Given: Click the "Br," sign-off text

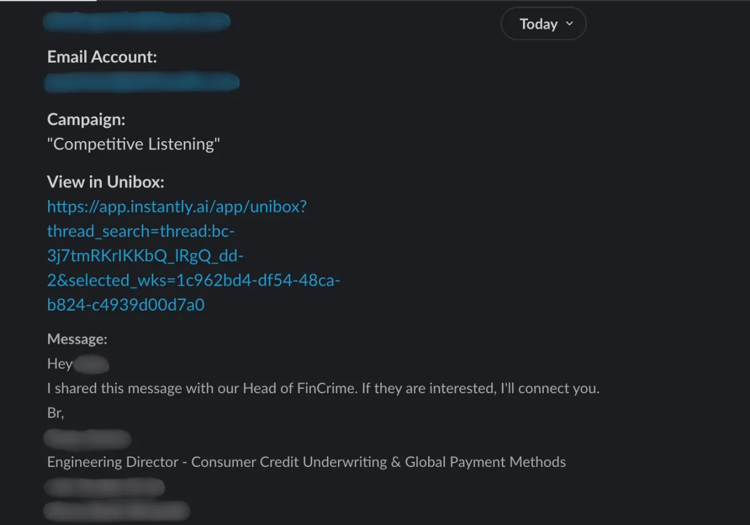Looking at the screenshot, I should point(56,413).
